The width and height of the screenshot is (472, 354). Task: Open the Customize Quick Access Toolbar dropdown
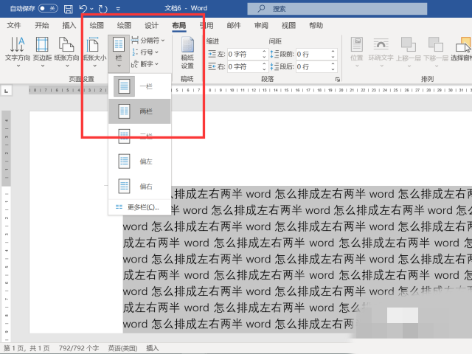coord(118,9)
